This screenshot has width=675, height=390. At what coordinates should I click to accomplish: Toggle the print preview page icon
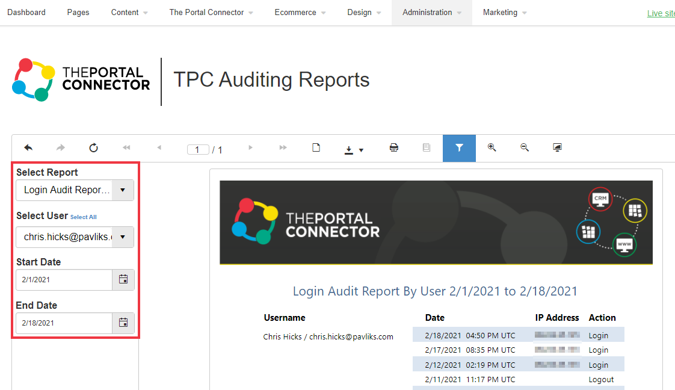pos(316,147)
